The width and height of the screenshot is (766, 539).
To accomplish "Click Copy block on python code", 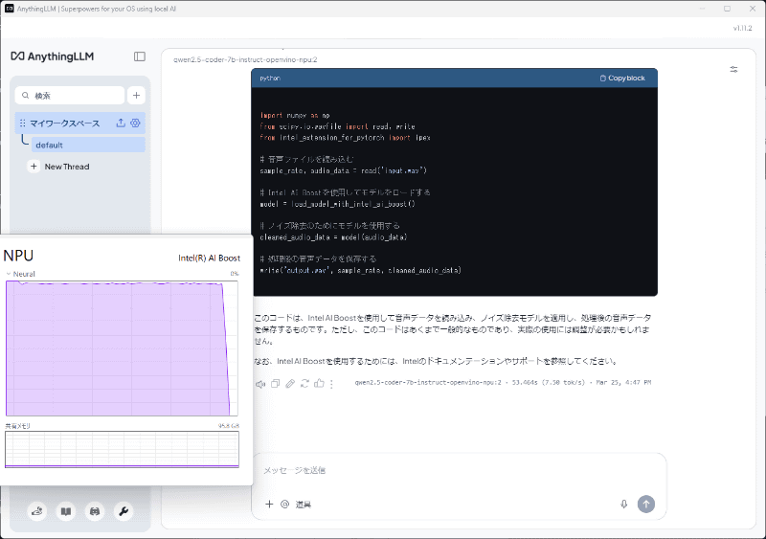I will (622, 79).
